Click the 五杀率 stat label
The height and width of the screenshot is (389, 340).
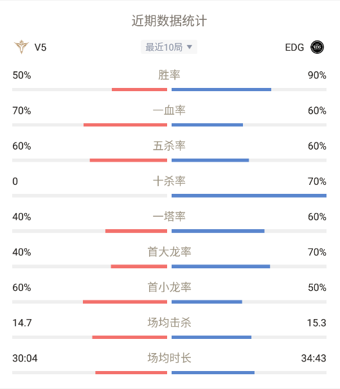[169, 146]
